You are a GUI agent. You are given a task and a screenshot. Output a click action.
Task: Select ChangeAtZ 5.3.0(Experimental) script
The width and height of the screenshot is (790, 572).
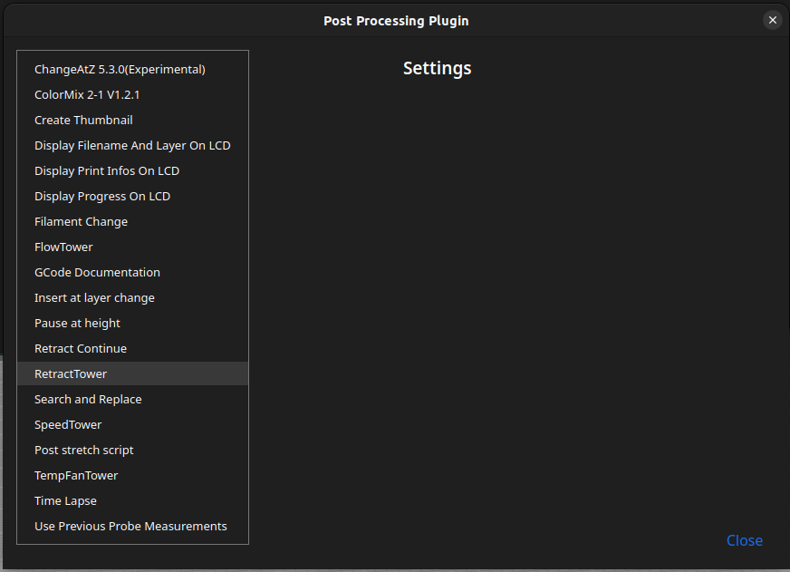(x=120, y=69)
